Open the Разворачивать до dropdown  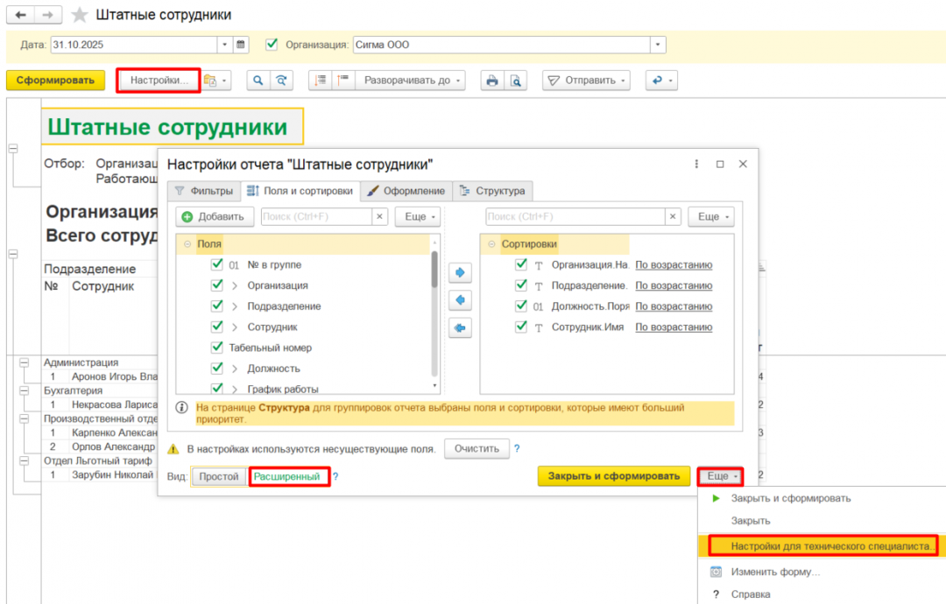point(410,81)
